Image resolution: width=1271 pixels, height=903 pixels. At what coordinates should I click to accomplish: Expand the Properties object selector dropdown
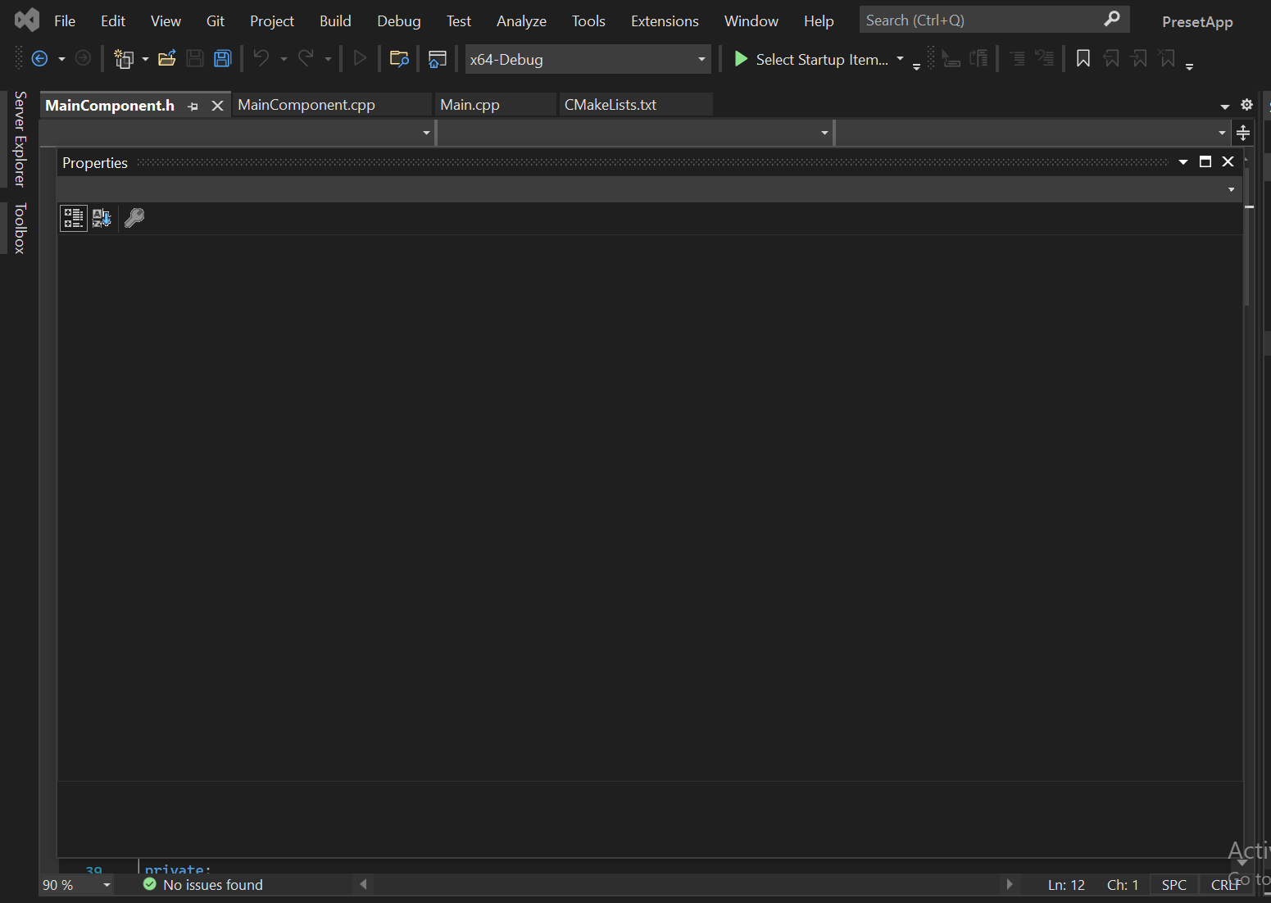tap(1231, 189)
